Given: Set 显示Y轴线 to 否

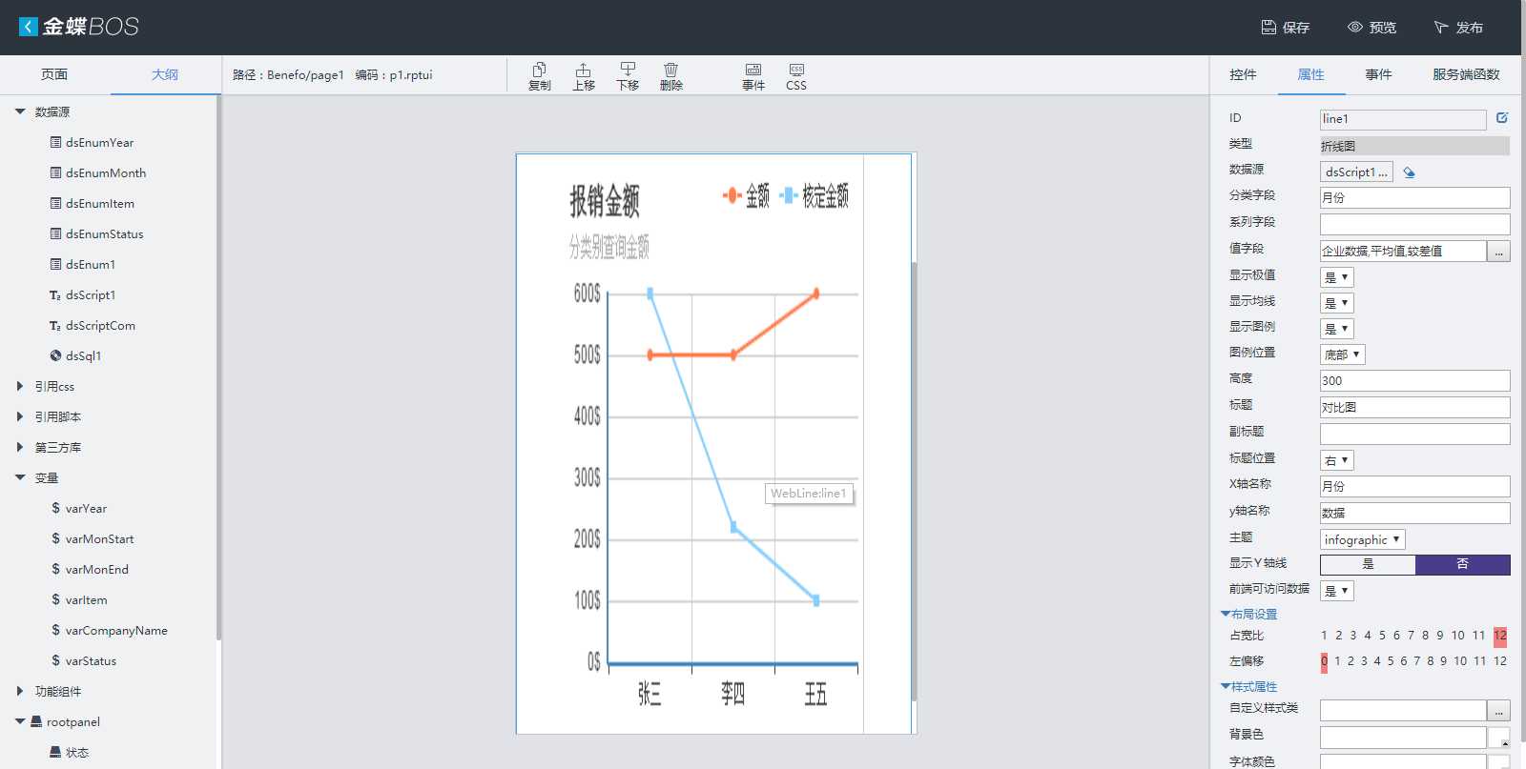Looking at the screenshot, I should pos(1463,564).
